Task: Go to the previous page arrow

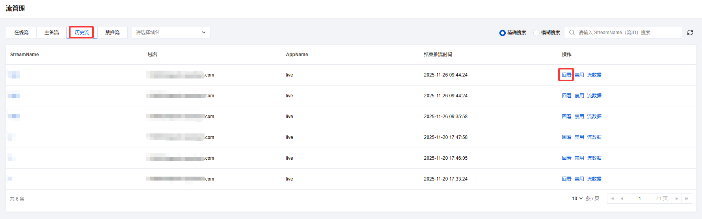Action: click(622, 199)
